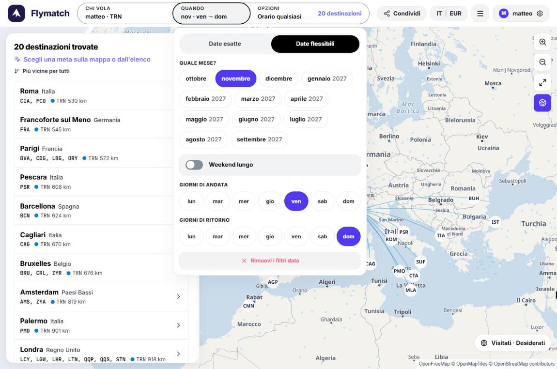Click the SUF airport map marker
557x369 pixels.
pos(420,262)
